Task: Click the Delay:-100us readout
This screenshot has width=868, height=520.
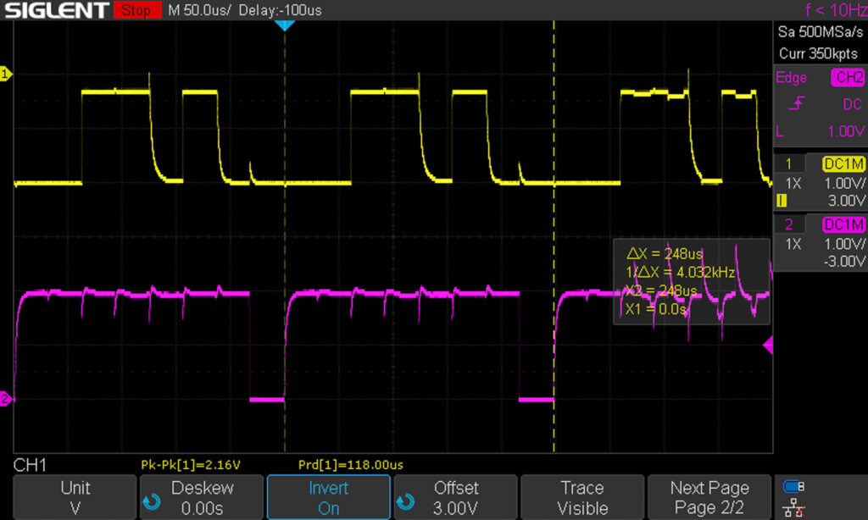Action: (x=280, y=10)
